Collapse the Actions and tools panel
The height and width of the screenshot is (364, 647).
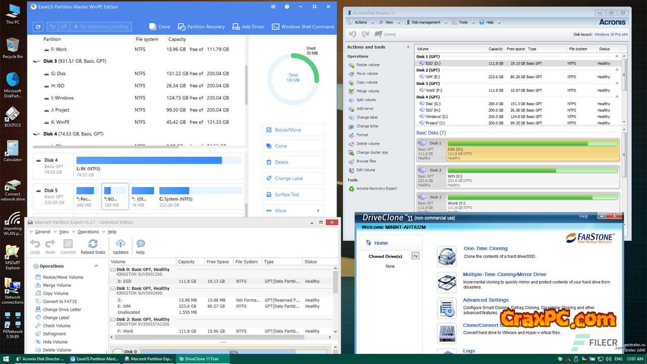tap(408, 47)
